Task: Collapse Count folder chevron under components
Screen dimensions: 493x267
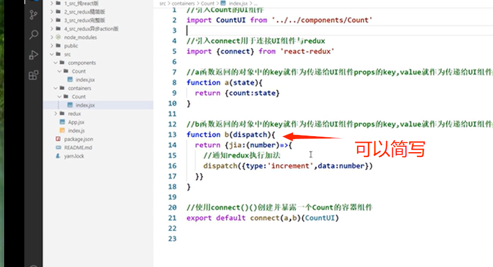Action: pos(59,71)
